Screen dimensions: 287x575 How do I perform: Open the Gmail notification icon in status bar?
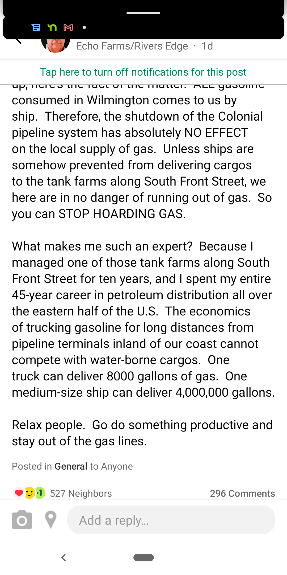point(68,27)
